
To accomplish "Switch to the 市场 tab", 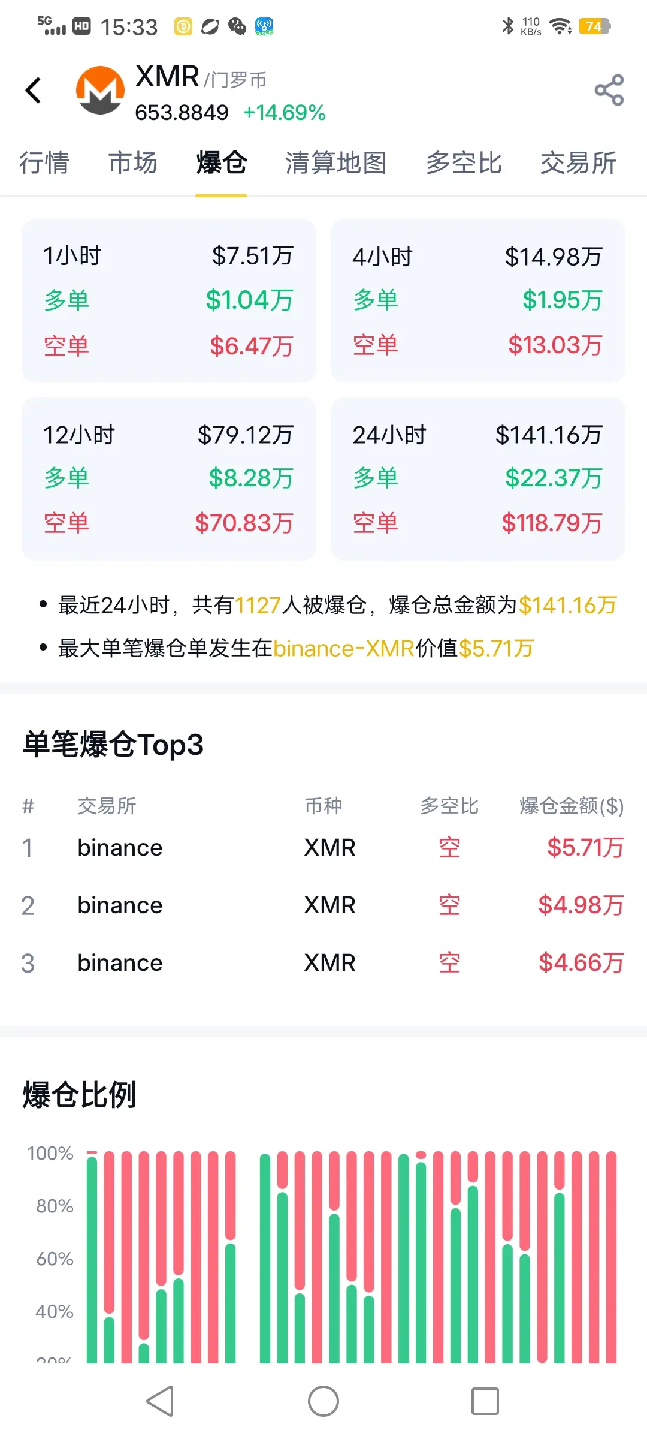I will 133,163.
